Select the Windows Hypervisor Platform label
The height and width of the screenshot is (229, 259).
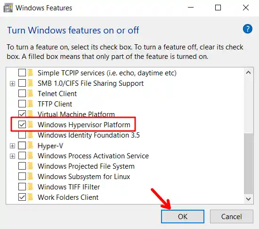pos(84,125)
